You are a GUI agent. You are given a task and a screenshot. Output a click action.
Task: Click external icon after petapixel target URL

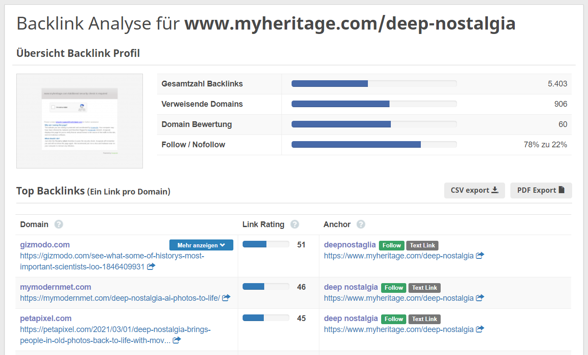(480, 329)
